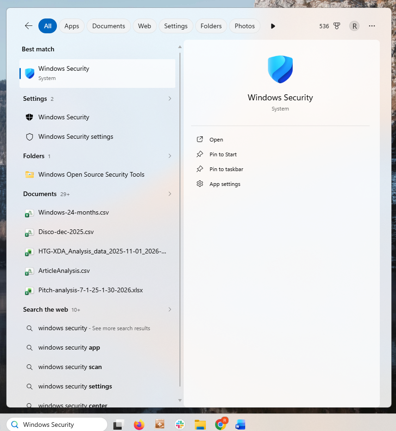The width and height of the screenshot is (396, 431).
Task: Click the taskbar search box
Action: point(57,425)
